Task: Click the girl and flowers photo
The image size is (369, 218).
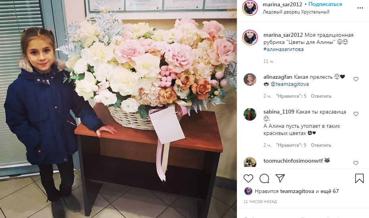Action: [118, 109]
